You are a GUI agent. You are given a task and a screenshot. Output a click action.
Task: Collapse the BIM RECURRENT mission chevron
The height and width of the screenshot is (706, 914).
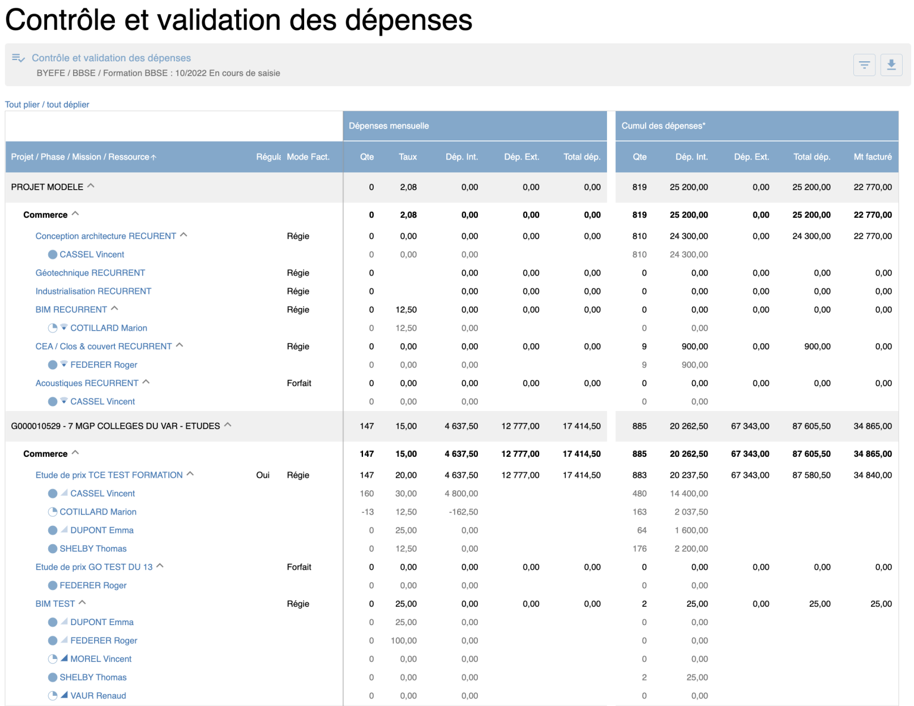(115, 308)
